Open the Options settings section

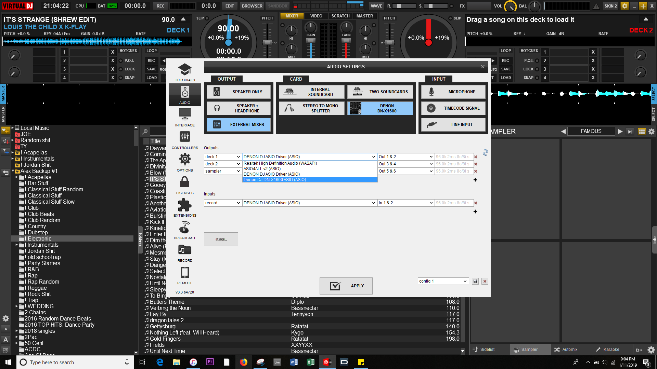185,162
